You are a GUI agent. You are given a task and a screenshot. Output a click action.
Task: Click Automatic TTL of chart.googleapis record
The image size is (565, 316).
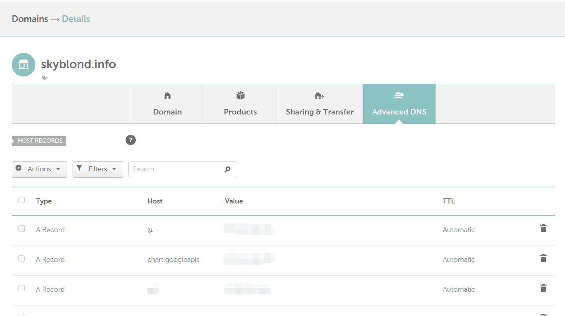click(x=459, y=260)
